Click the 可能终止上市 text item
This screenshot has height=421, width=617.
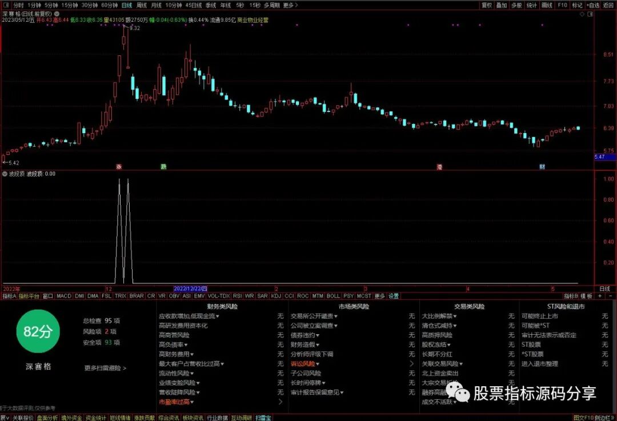point(540,316)
